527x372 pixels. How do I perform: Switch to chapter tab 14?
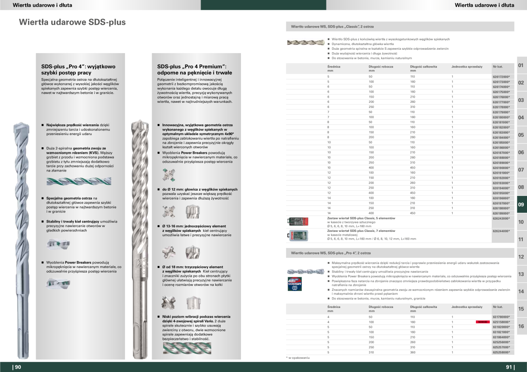pyautogui.click(x=521, y=292)
